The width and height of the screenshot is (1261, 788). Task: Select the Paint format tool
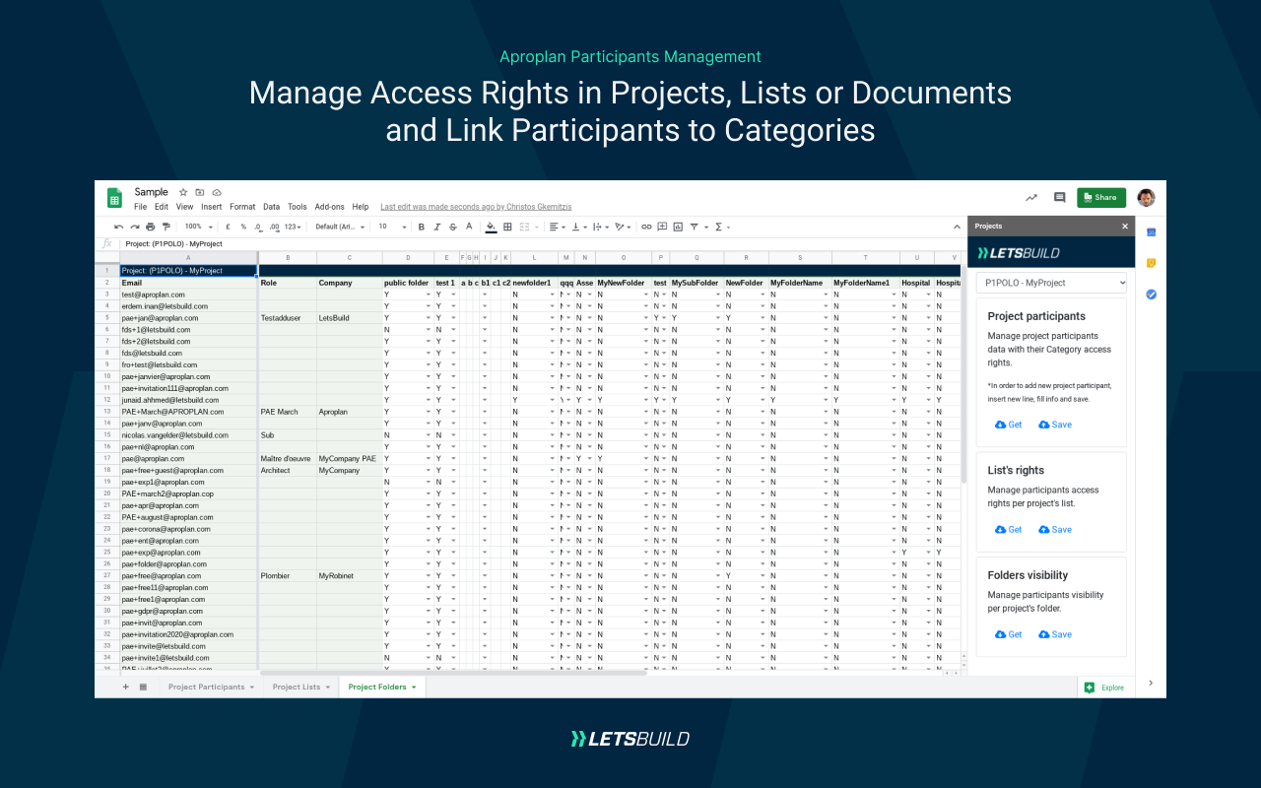click(x=166, y=227)
